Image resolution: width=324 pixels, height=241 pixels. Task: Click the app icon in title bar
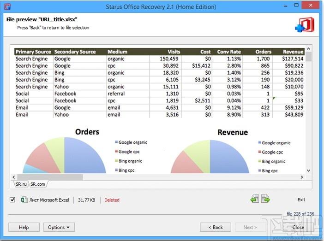tap(7, 6)
